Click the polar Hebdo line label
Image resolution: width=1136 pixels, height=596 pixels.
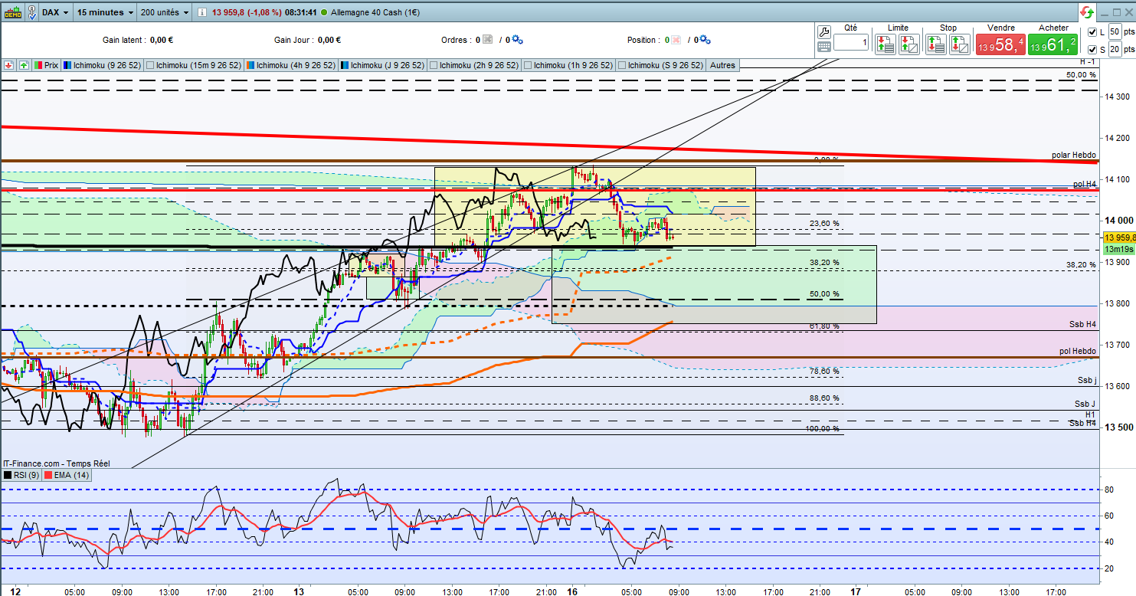click(x=1075, y=155)
